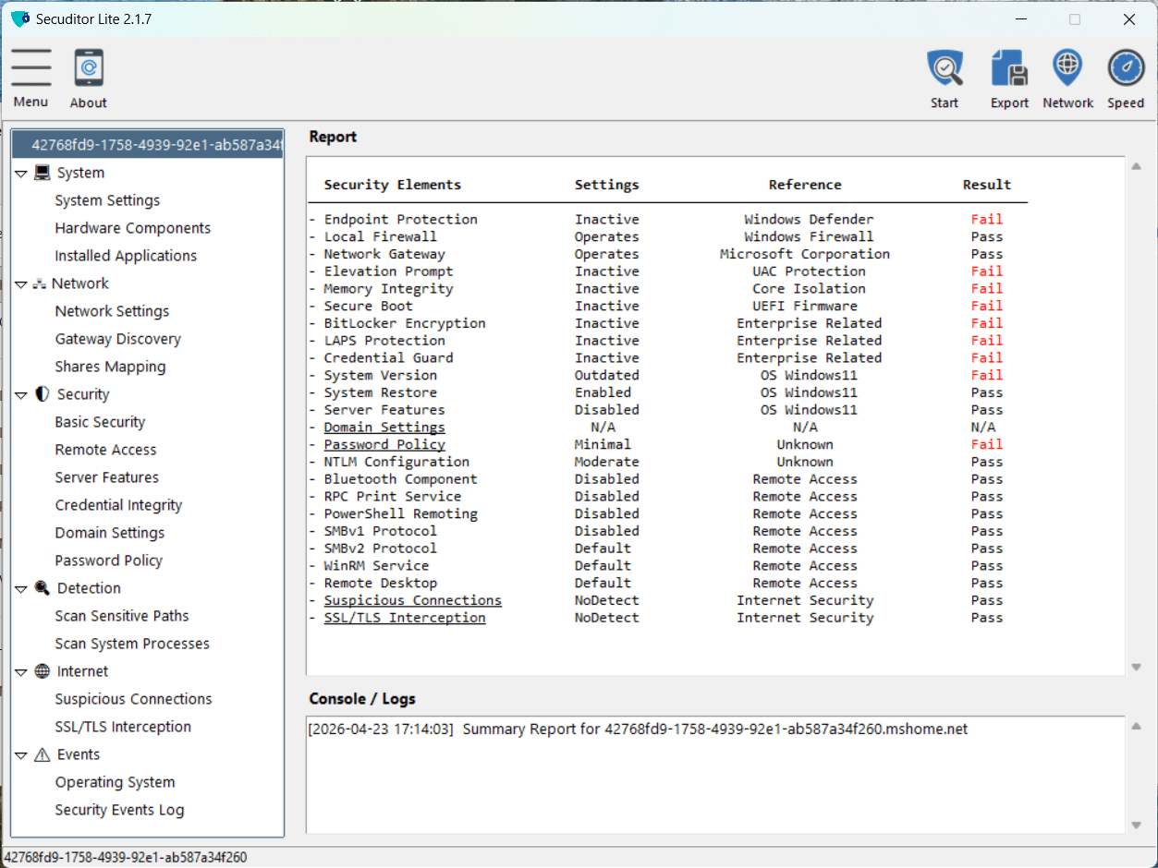Open the Domain Settings report link
This screenshot has height=868, width=1158.
pos(384,428)
